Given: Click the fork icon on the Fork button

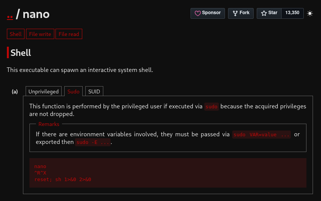Looking at the screenshot, I should click(235, 13).
